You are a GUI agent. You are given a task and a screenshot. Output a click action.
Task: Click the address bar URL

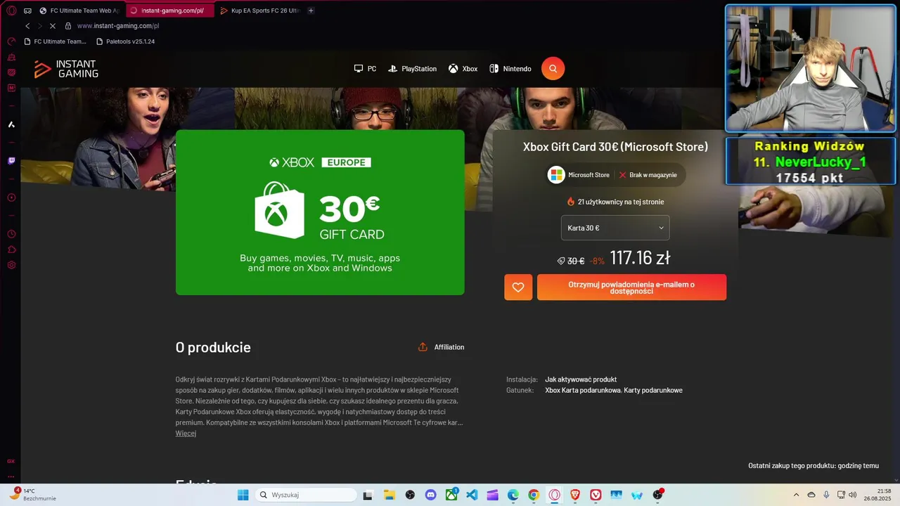[x=118, y=26]
